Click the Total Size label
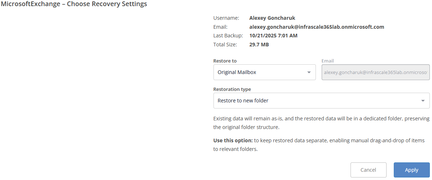The width and height of the screenshot is (432, 180). (x=225, y=45)
